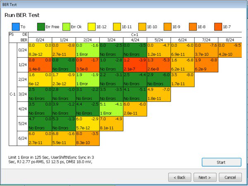Click the 1E-9 legend color box

click(168, 27)
